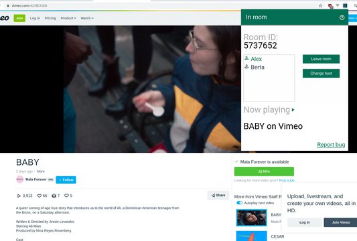Click the plays count icon showing 3,913

pos(19,196)
